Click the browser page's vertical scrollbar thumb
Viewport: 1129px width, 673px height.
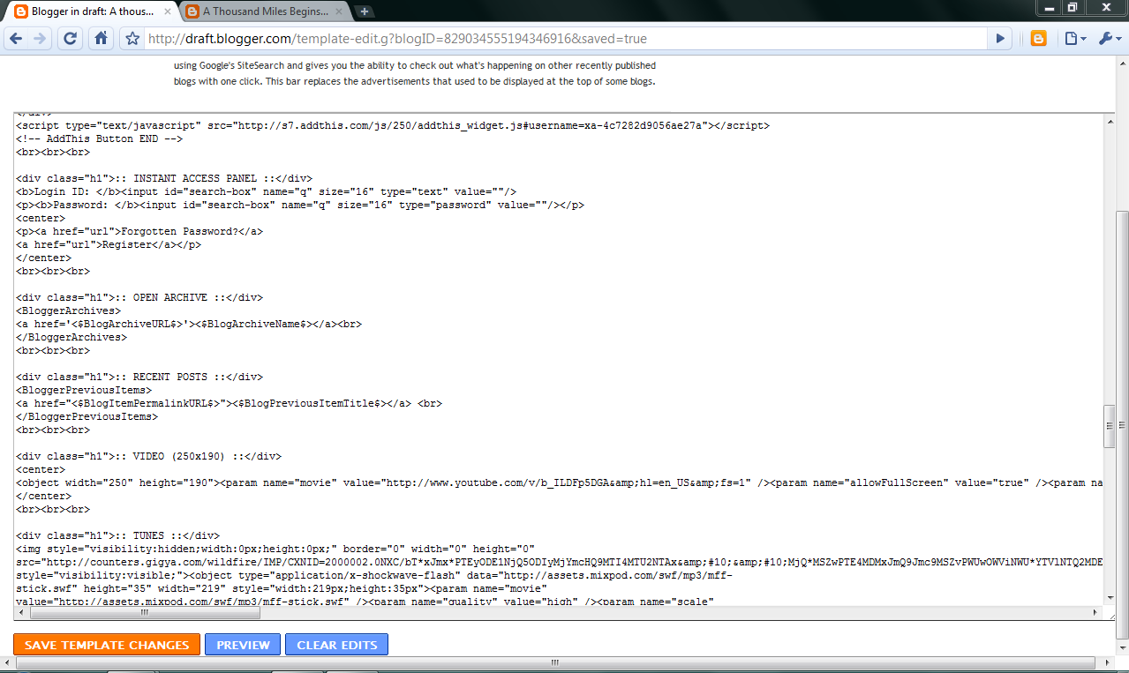[x=1122, y=423]
